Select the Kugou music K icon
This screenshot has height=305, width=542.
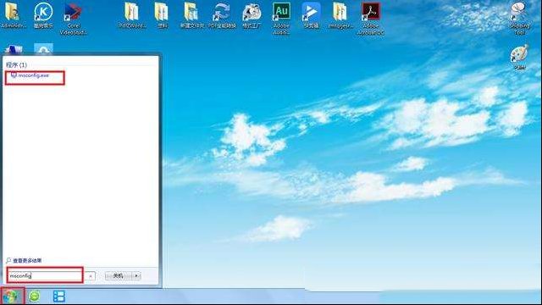(43, 15)
